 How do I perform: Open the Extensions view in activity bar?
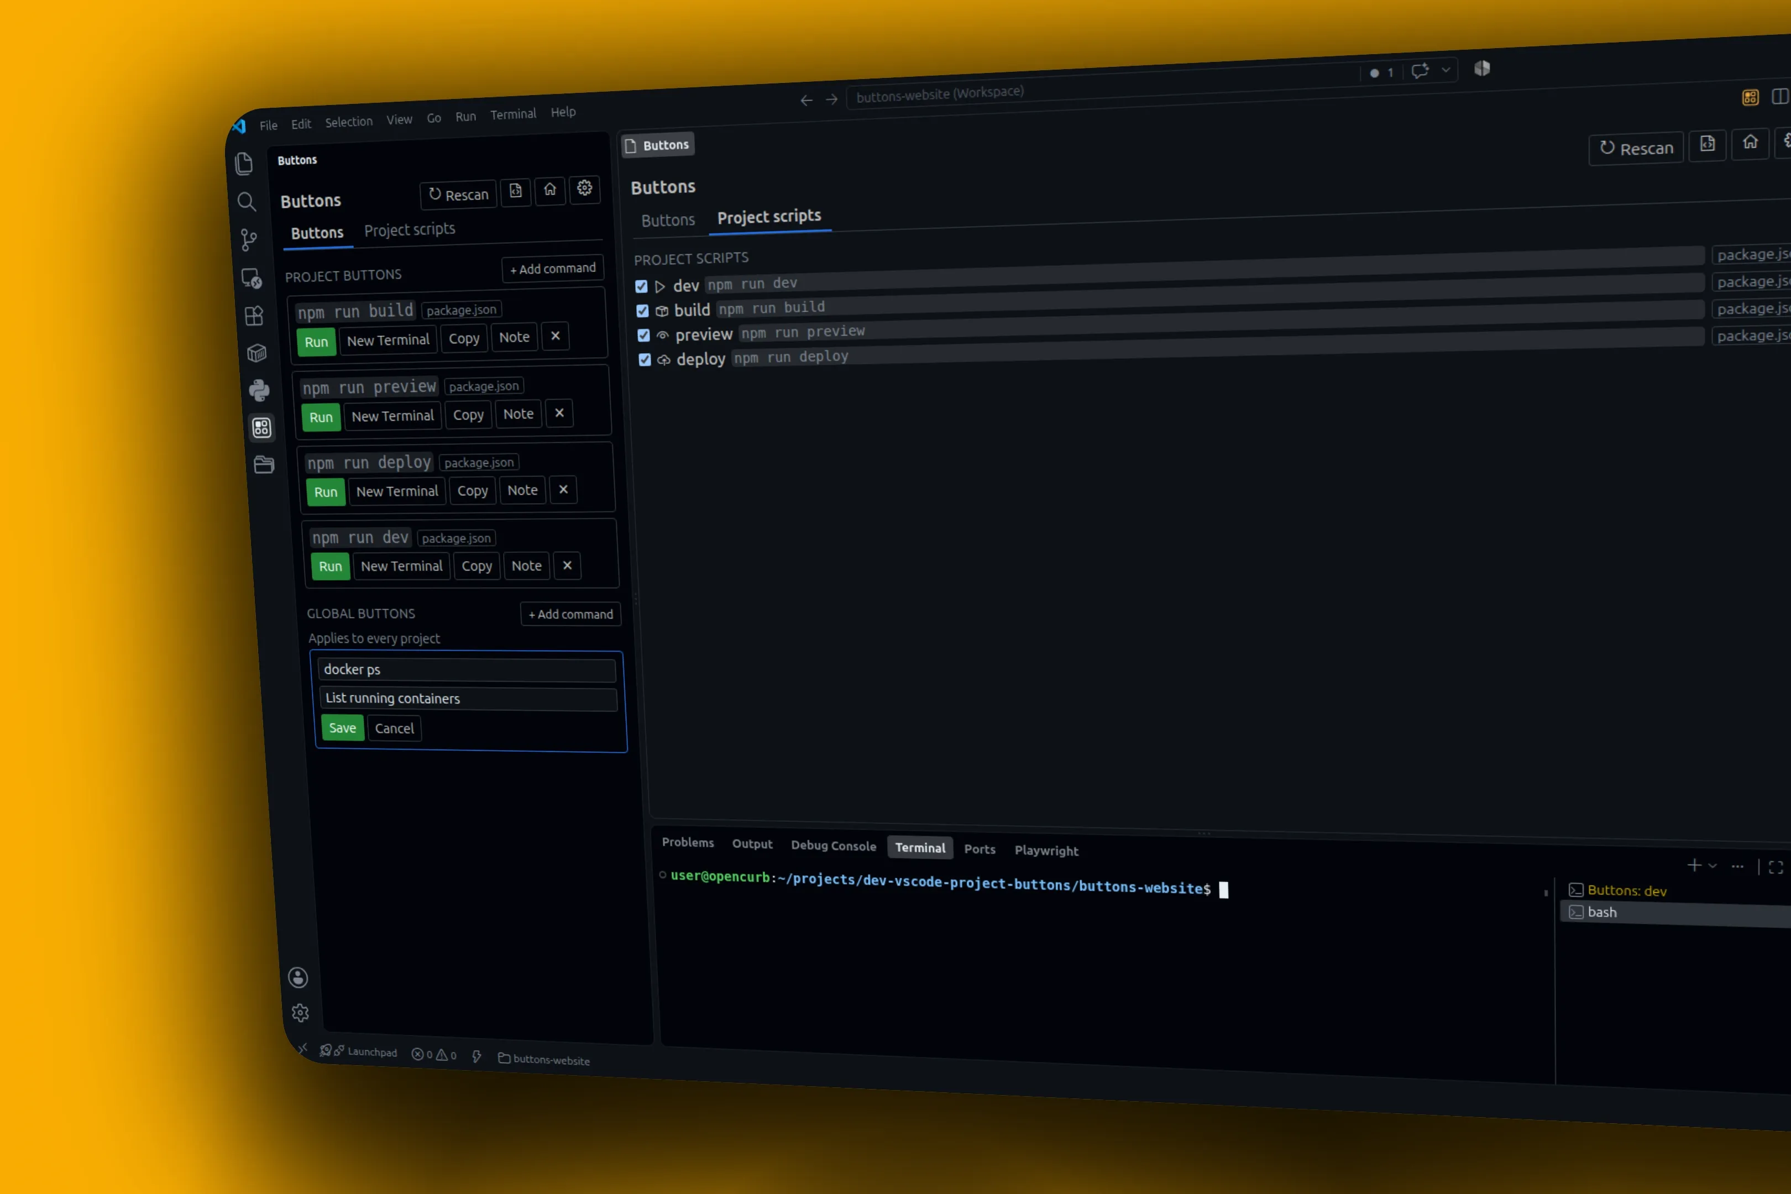click(x=254, y=315)
